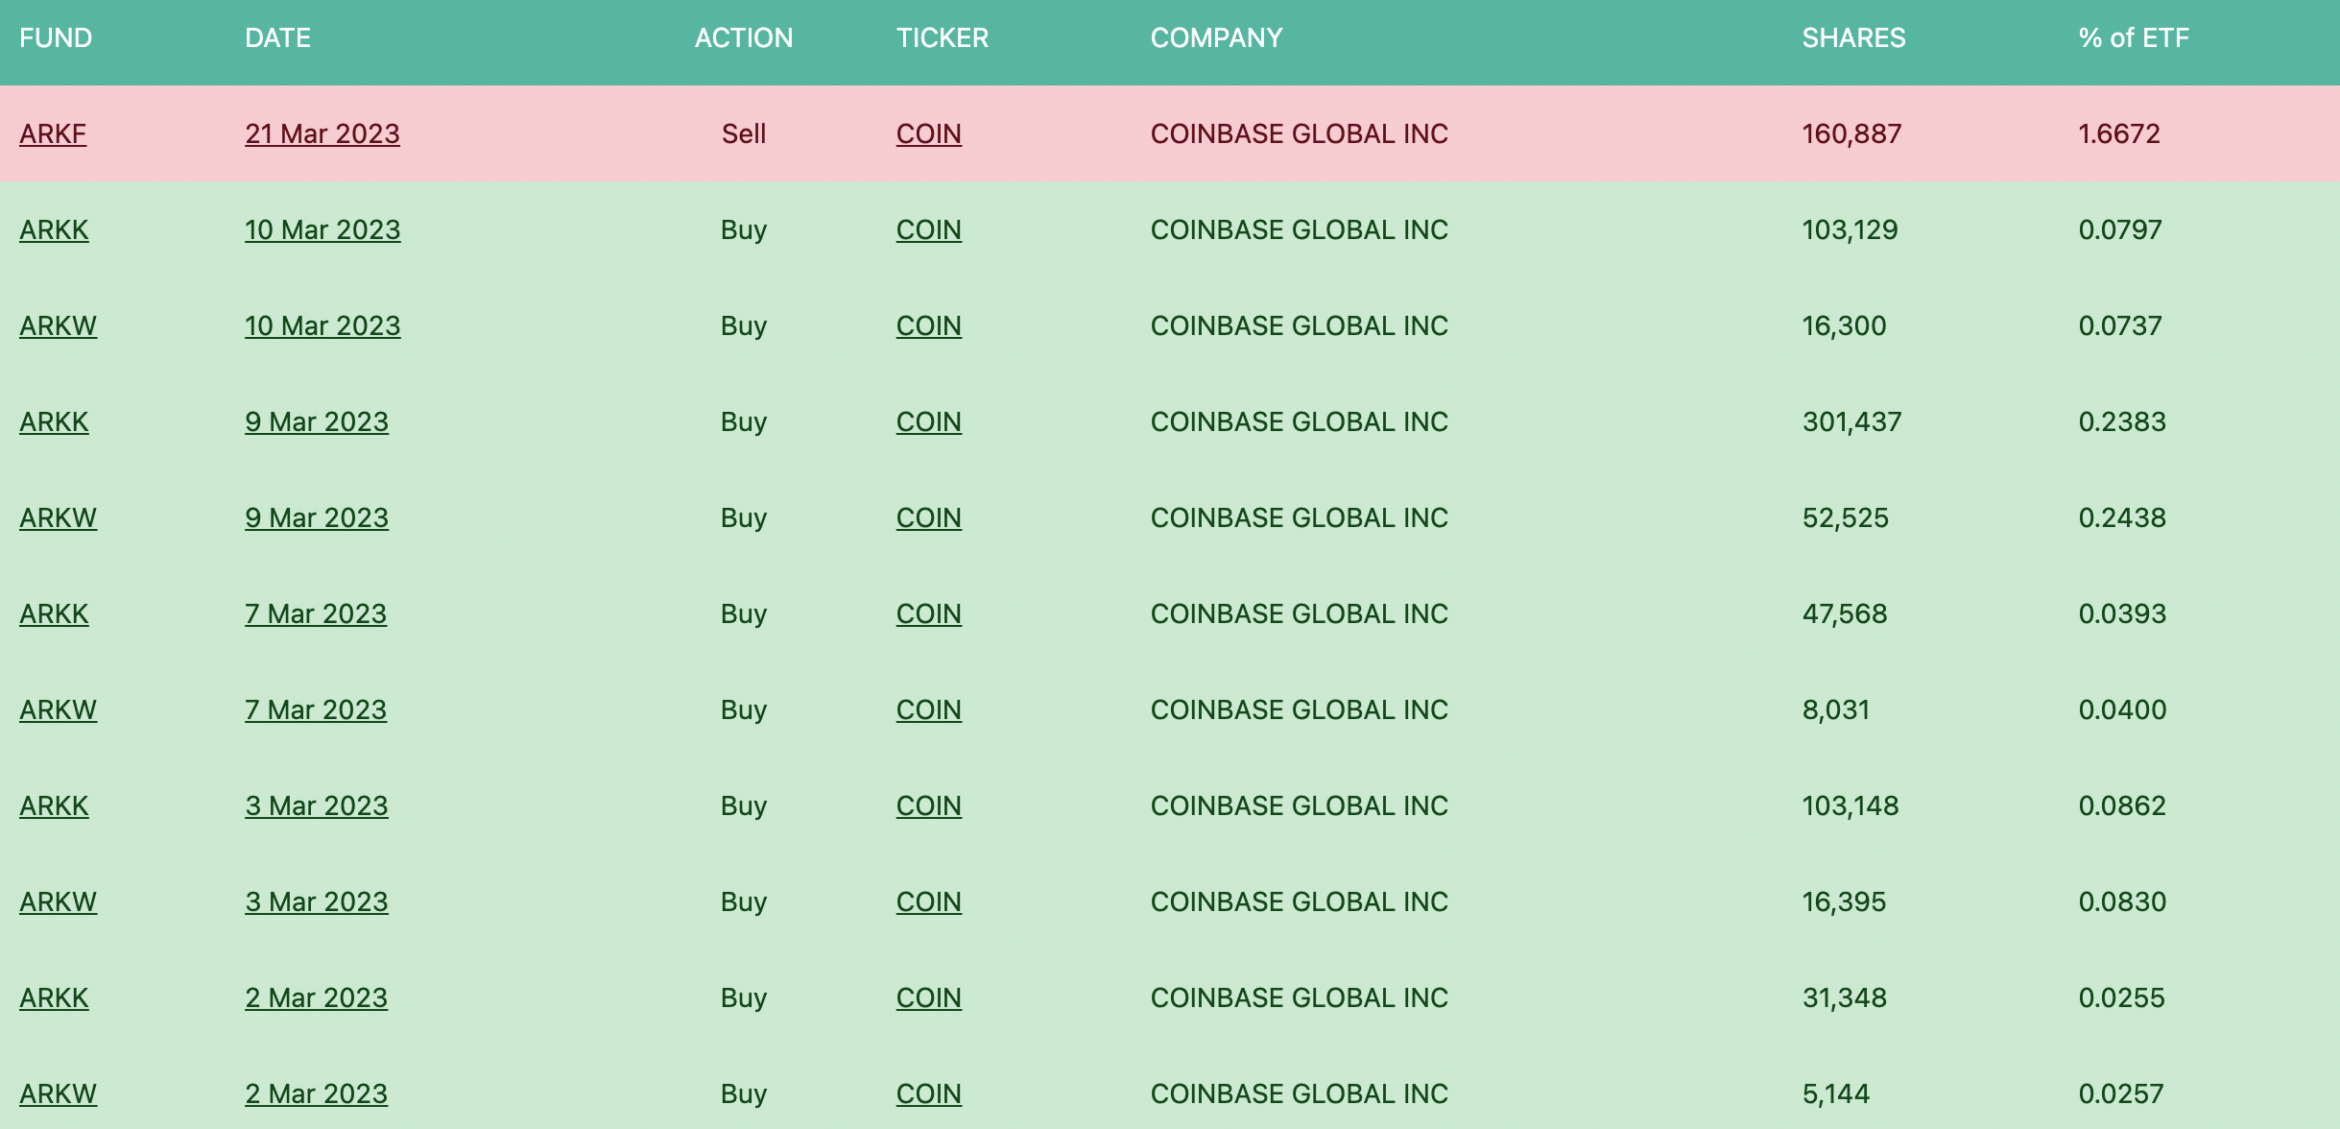Click ARKW row's 10 Mar 2023 date

click(322, 326)
